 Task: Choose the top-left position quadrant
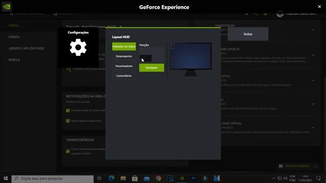(145, 51)
